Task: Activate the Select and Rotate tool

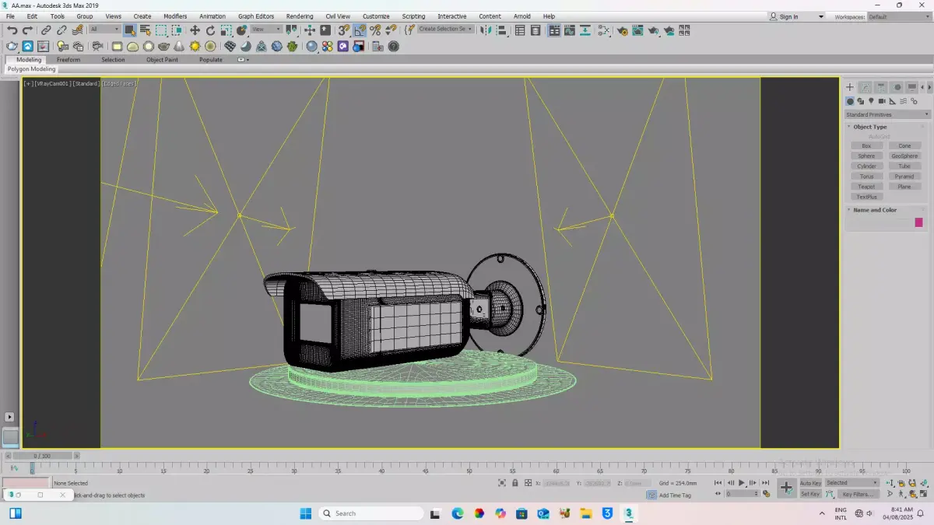Action: coord(210,30)
